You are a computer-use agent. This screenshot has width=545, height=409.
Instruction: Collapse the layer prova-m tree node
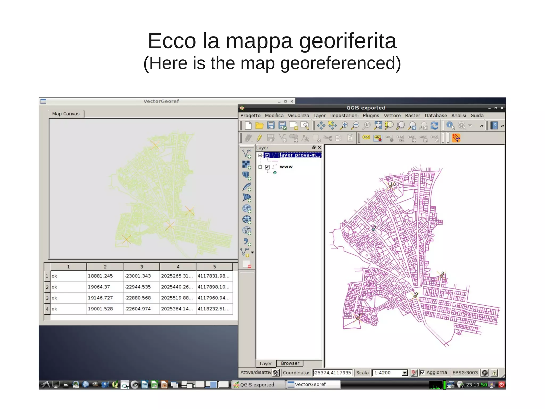click(260, 155)
